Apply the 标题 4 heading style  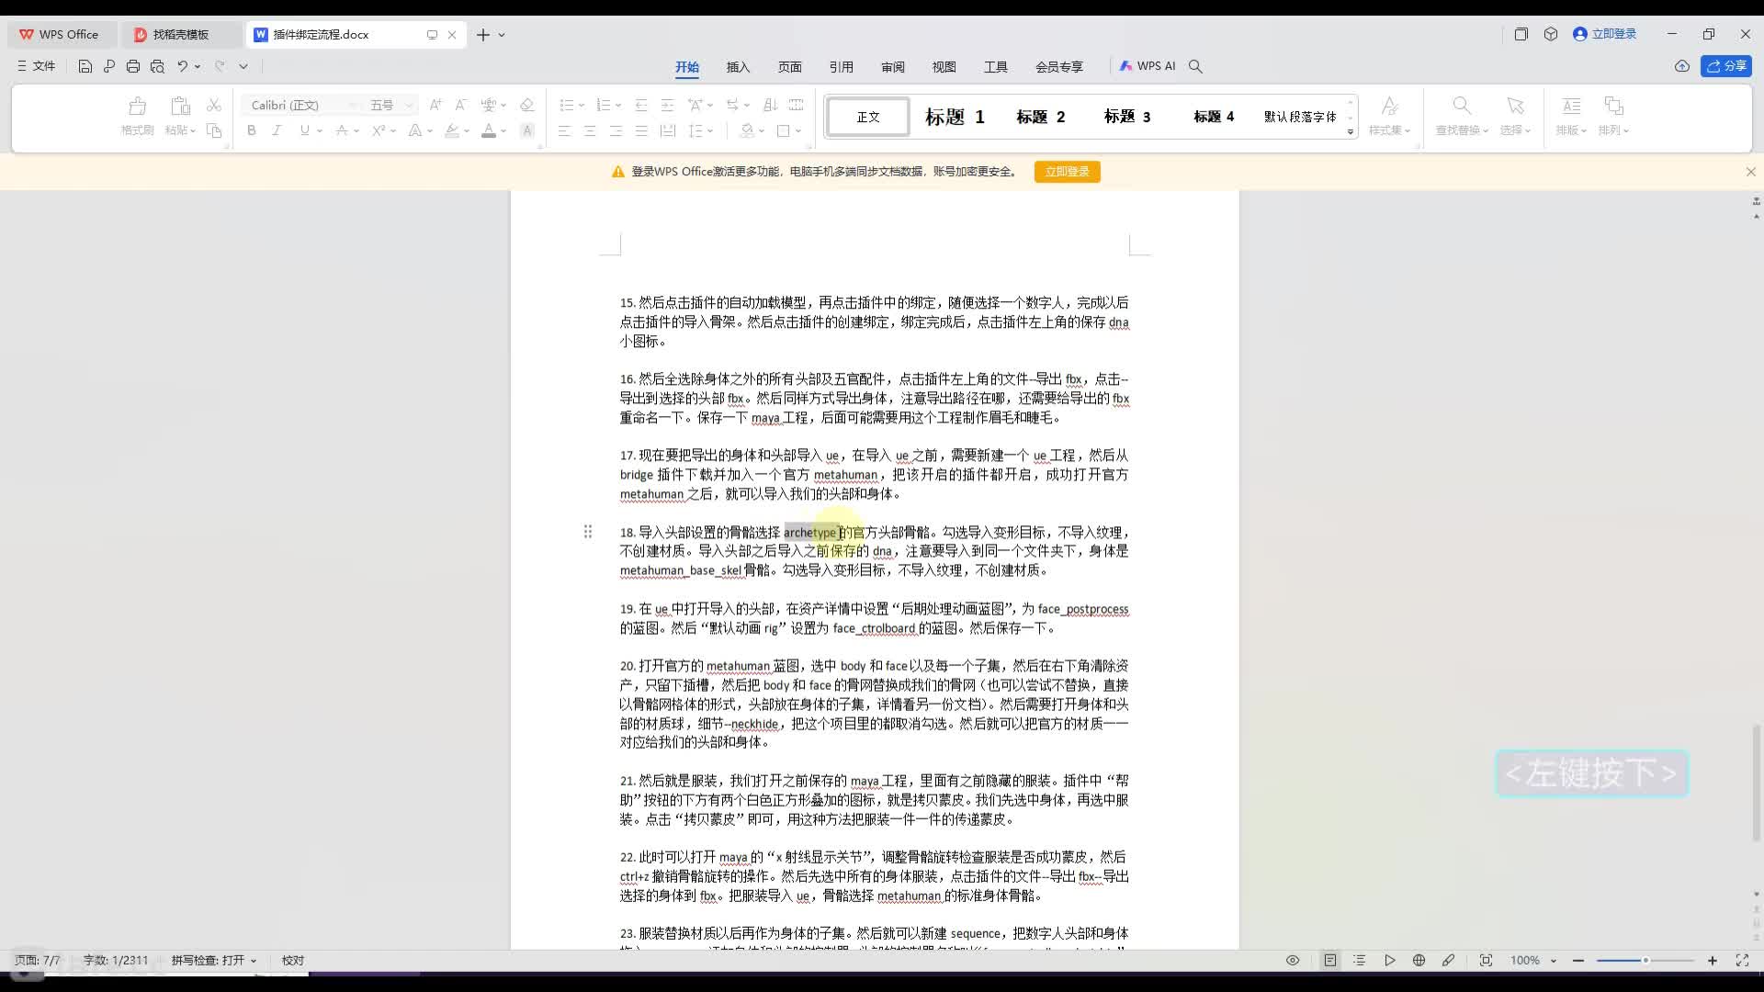tap(1214, 117)
